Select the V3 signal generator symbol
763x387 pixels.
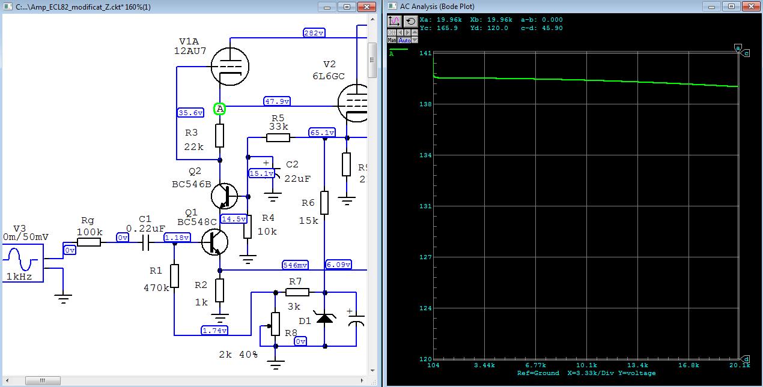[x=22, y=263]
